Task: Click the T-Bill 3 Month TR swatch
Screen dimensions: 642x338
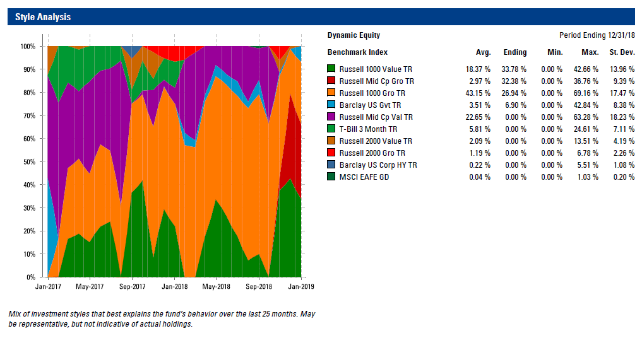Action: coord(331,129)
